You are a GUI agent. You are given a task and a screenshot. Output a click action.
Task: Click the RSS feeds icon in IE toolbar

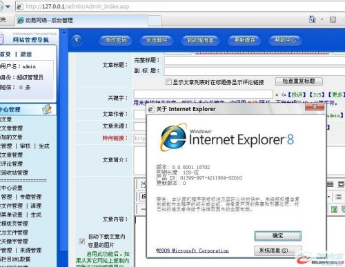333,20
